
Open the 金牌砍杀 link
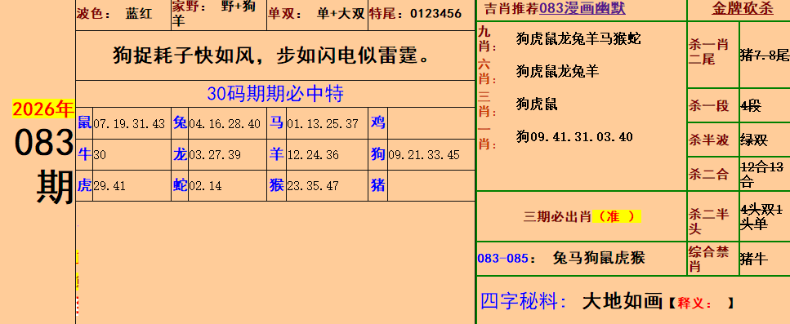click(x=743, y=8)
